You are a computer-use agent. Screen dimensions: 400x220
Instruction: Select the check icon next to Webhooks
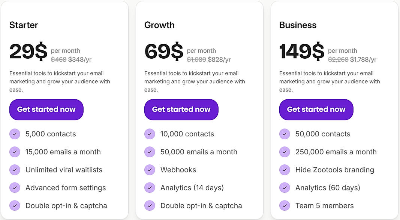point(150,170)
